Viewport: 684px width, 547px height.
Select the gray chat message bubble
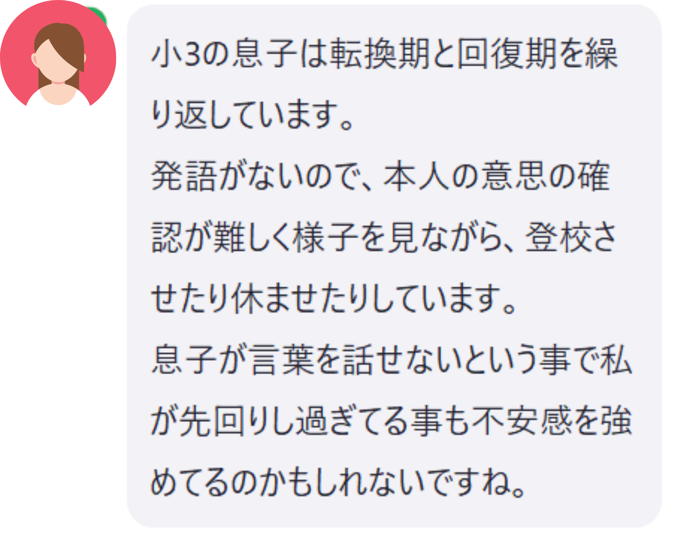click(x=394, y=266)
